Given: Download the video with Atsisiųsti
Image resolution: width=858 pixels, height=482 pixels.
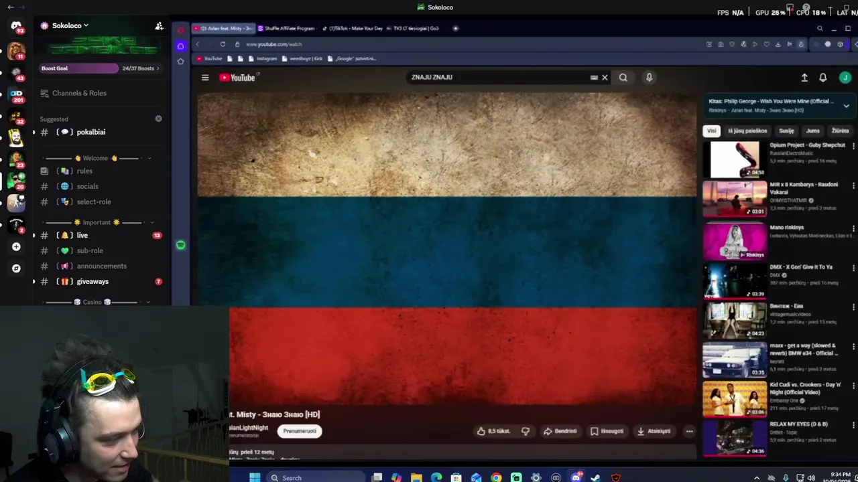Looking at the screenshot, I should point(654,431).
